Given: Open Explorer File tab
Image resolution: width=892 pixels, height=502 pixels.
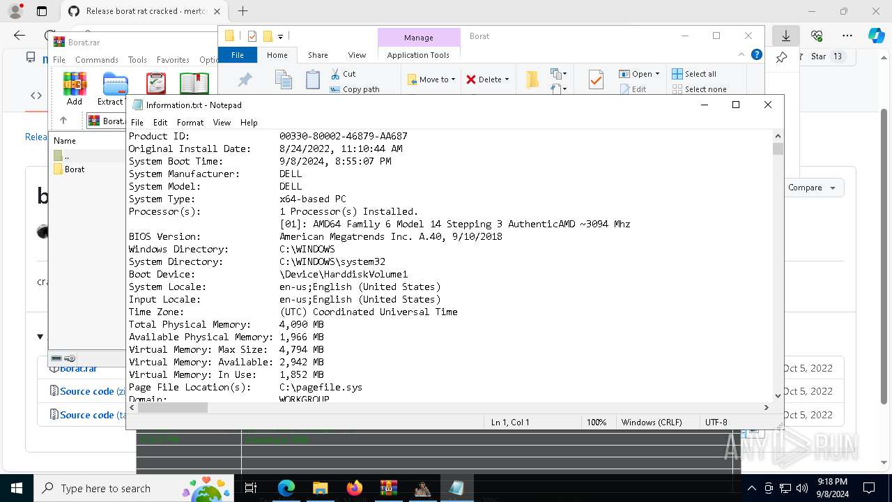Looking at the screenshot, I should pos(238,55).
